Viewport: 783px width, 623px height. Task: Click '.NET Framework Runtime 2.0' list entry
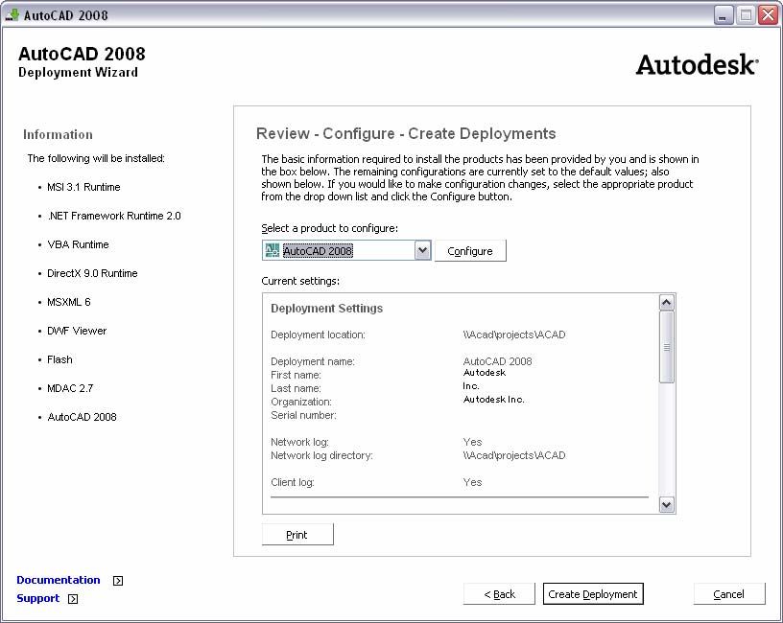[114, 216]
